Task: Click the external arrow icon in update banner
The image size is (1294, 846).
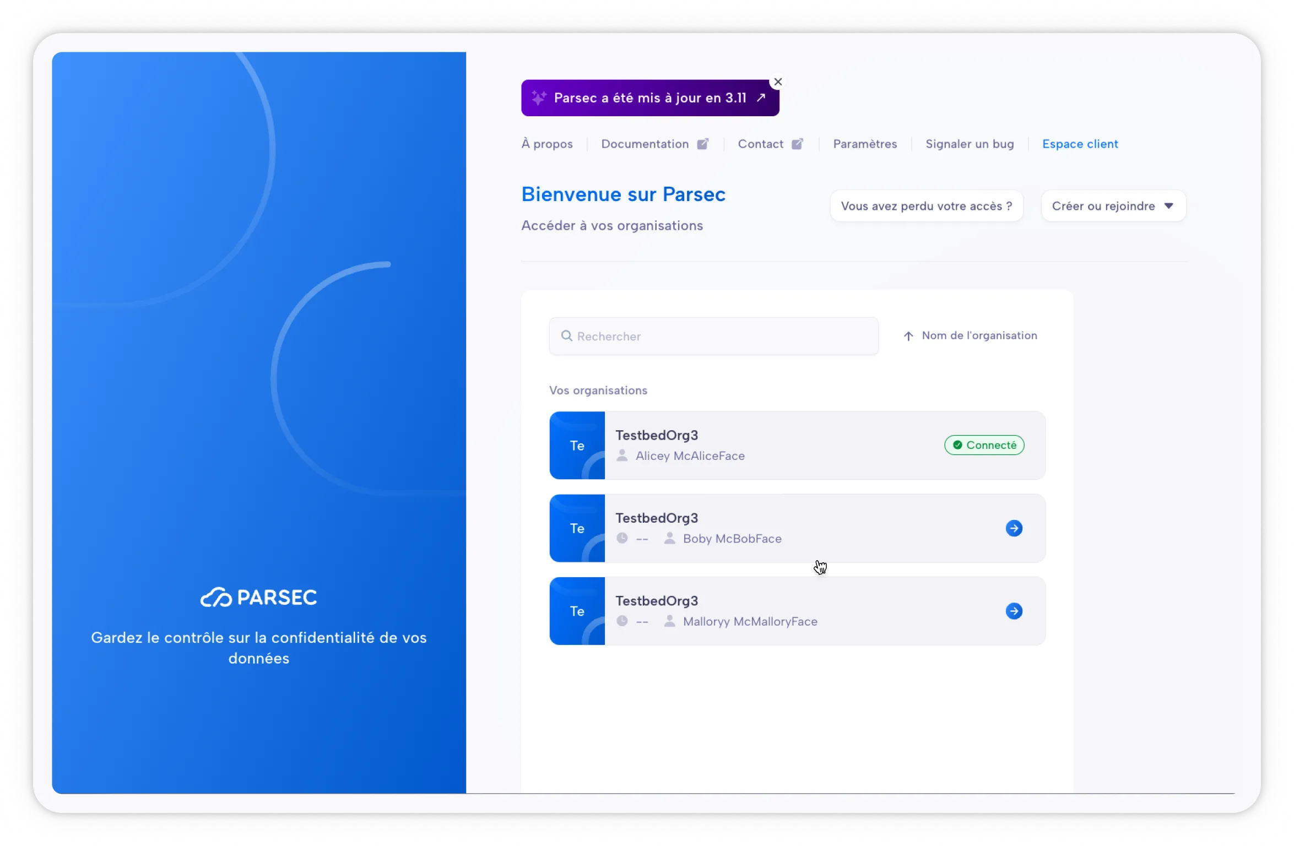Action: coord(761,97)
